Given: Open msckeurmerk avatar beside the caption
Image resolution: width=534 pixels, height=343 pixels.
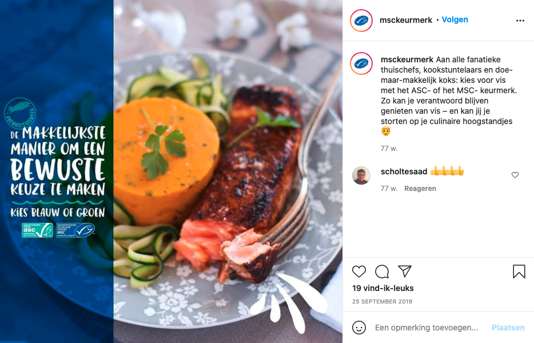Looking at the screenshot, I should [361, 63].
